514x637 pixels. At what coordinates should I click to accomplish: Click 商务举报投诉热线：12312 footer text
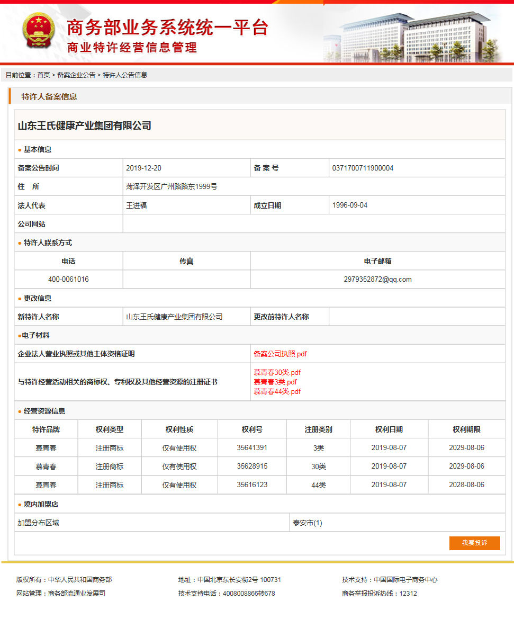click(380, 594)
